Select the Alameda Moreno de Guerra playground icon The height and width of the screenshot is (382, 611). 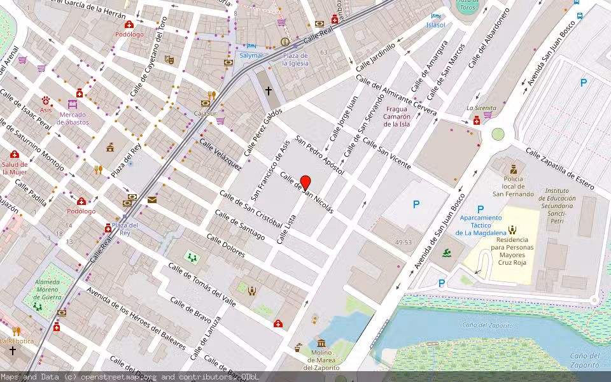tap(37, 307)
